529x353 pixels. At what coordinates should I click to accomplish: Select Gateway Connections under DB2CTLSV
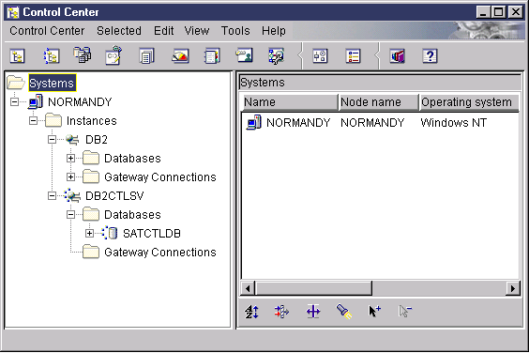159,252
